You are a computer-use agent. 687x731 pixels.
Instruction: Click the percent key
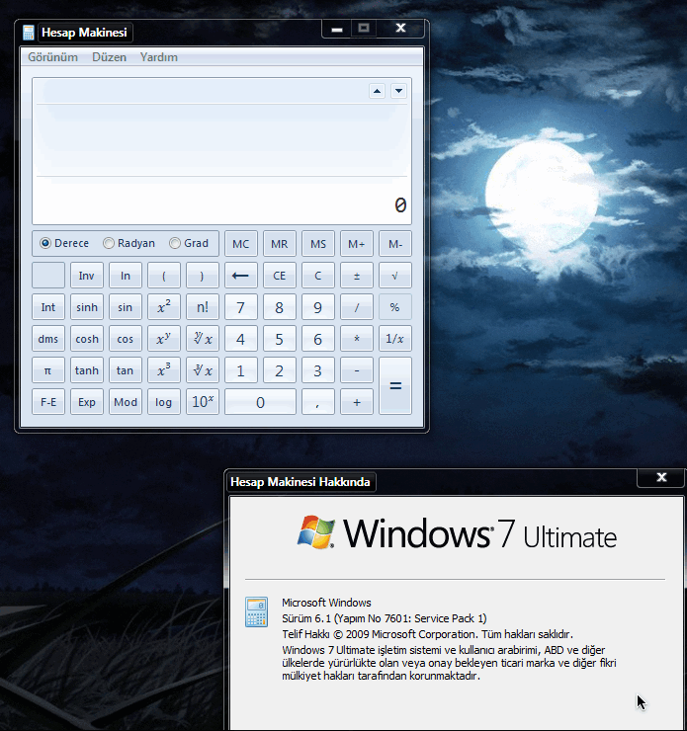click(395, 307)
